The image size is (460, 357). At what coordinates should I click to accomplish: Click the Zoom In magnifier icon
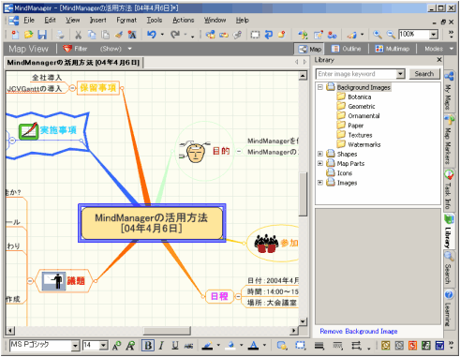click(x=378, y=35)
